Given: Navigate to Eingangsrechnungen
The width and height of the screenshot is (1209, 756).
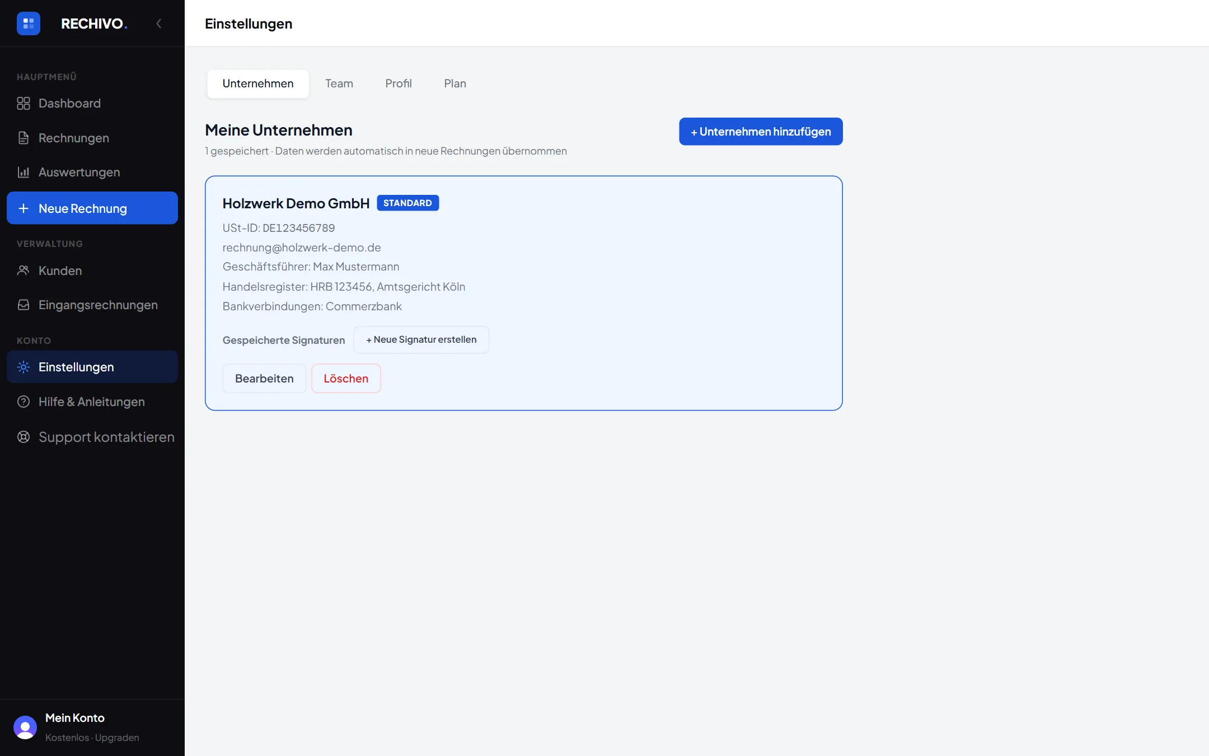Looking at the screenshot, I should 92,305.
